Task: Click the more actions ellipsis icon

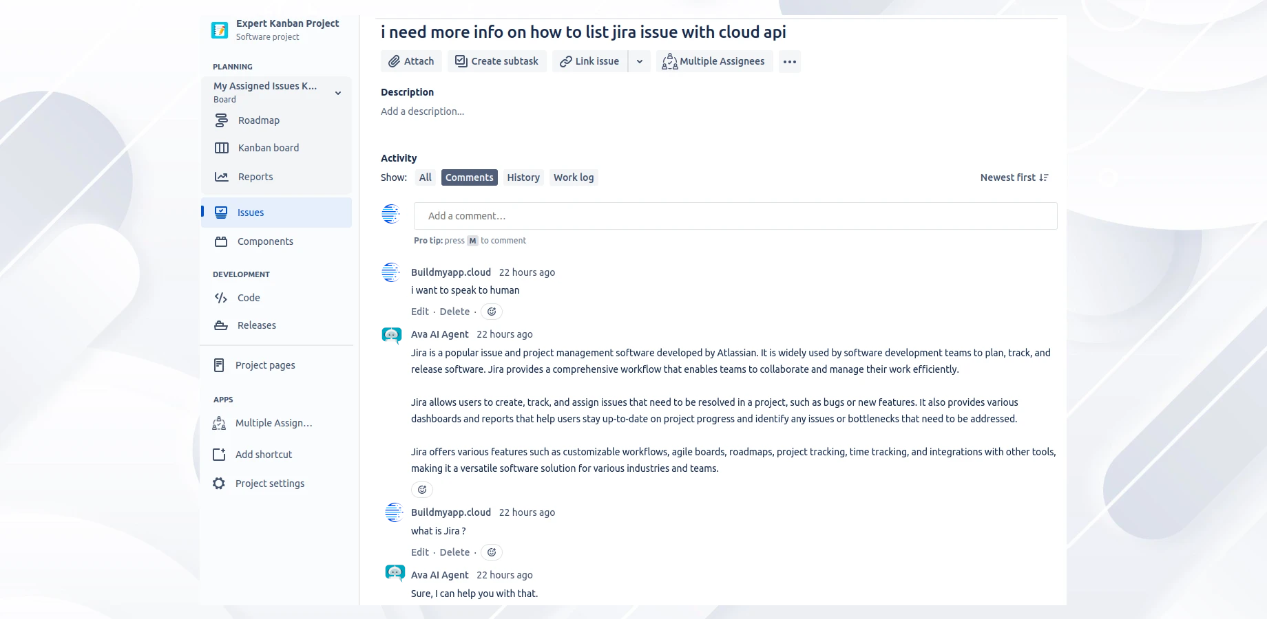Action: 790,61
